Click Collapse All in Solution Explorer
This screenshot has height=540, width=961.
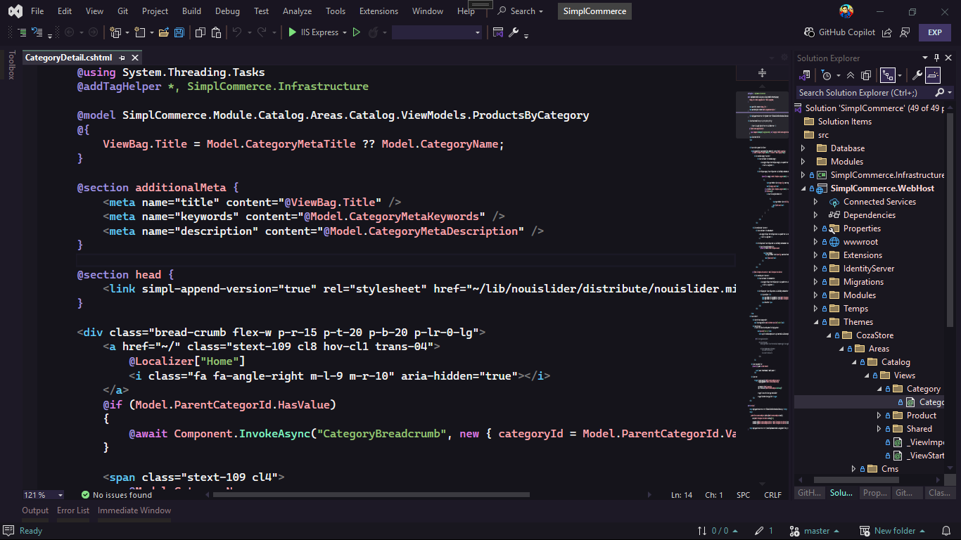(851, 75)
